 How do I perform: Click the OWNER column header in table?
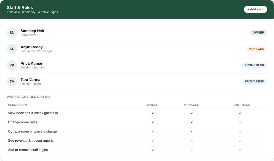[153, 105]
